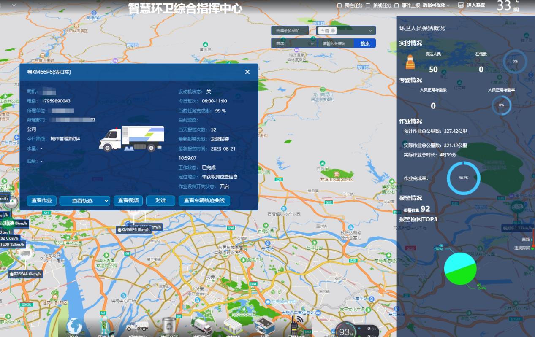535x337 pixels.
Task: Tick the 路线任务 checkbox
Action: [x=368, y=5]
